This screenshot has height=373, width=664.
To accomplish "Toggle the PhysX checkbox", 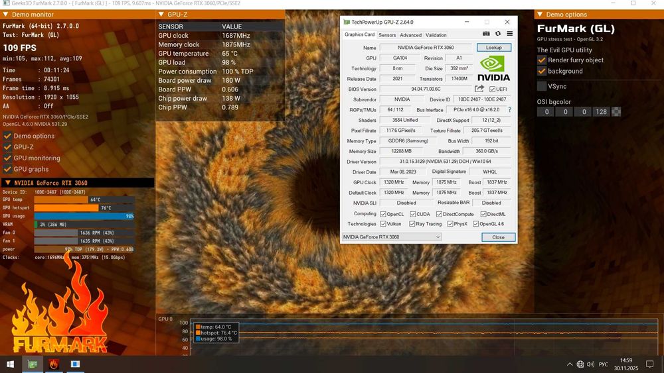I will click(450, 224).
